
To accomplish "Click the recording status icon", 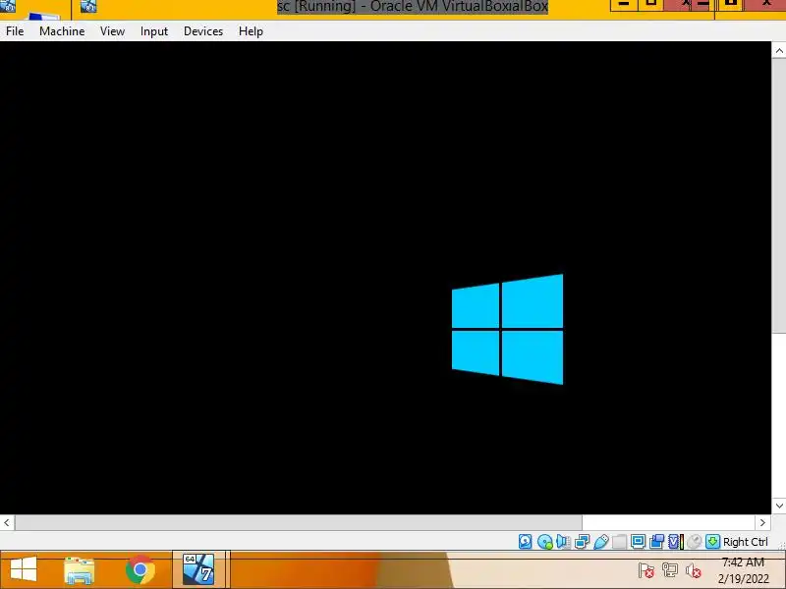I will coord(656,542).
